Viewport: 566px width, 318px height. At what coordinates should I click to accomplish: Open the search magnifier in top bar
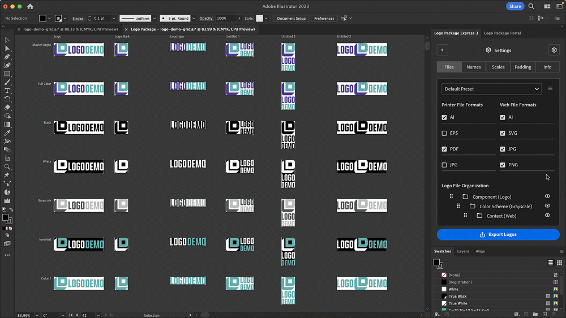coord(531,7)
